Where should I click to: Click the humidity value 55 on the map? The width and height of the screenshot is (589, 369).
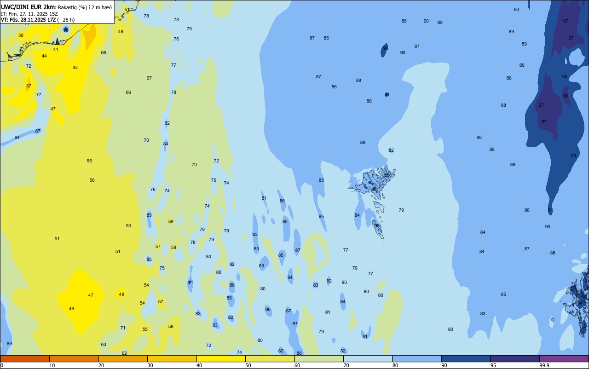tap(145, 329)
